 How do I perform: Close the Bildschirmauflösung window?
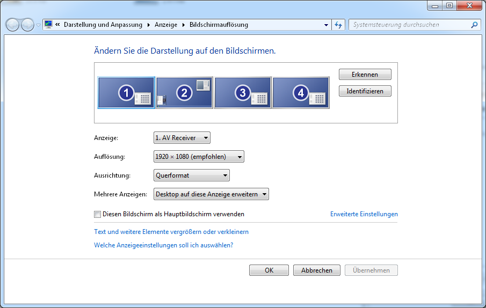[x=469, y=5]
